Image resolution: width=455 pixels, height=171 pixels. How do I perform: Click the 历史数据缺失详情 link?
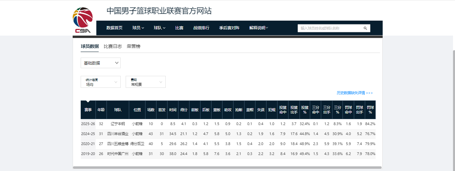(355, 93)
